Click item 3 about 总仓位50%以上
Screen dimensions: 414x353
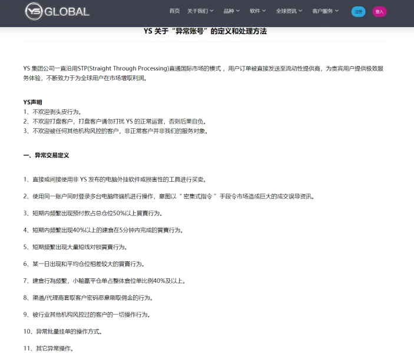coord(93,213)
